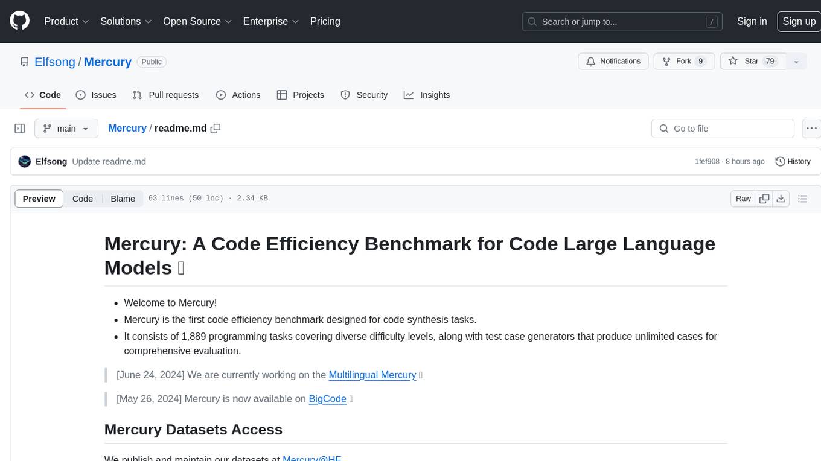Expand the Enterprise menu

[271, 21]
